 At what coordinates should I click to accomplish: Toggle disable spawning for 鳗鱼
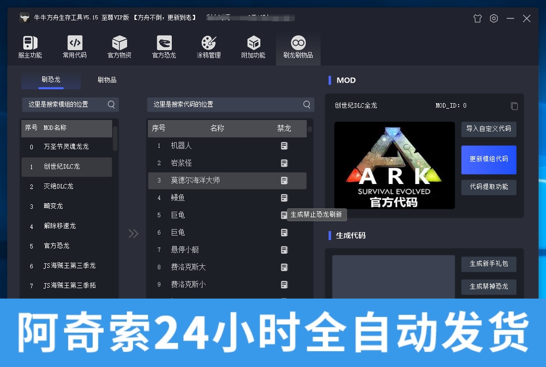click(x=284, y=197)
